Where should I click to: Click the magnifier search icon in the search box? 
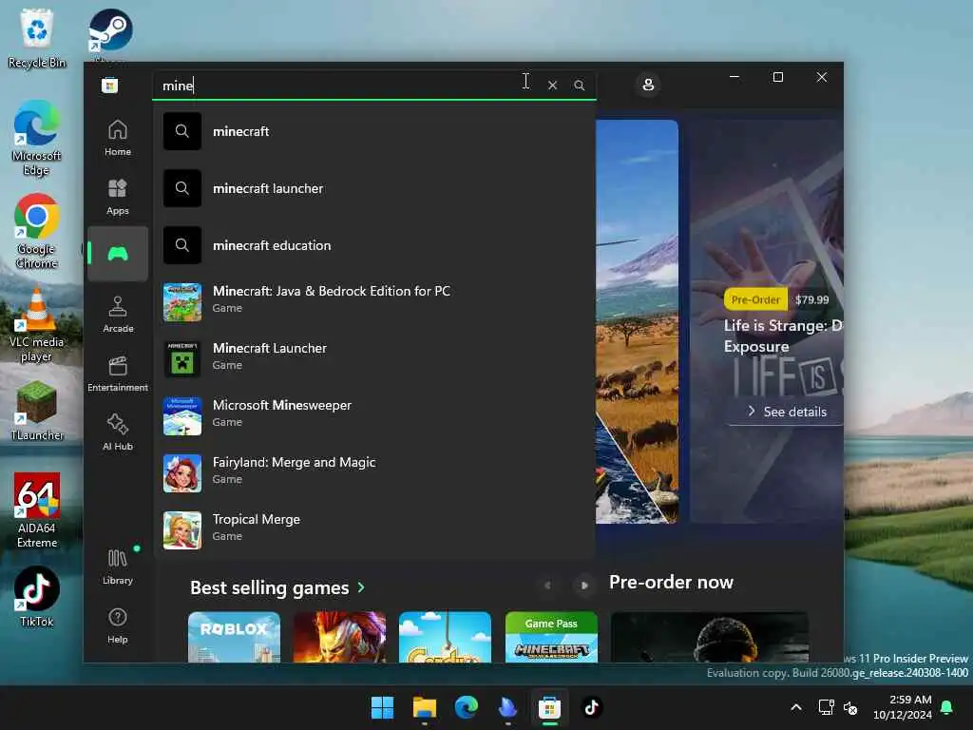(579, 85)
